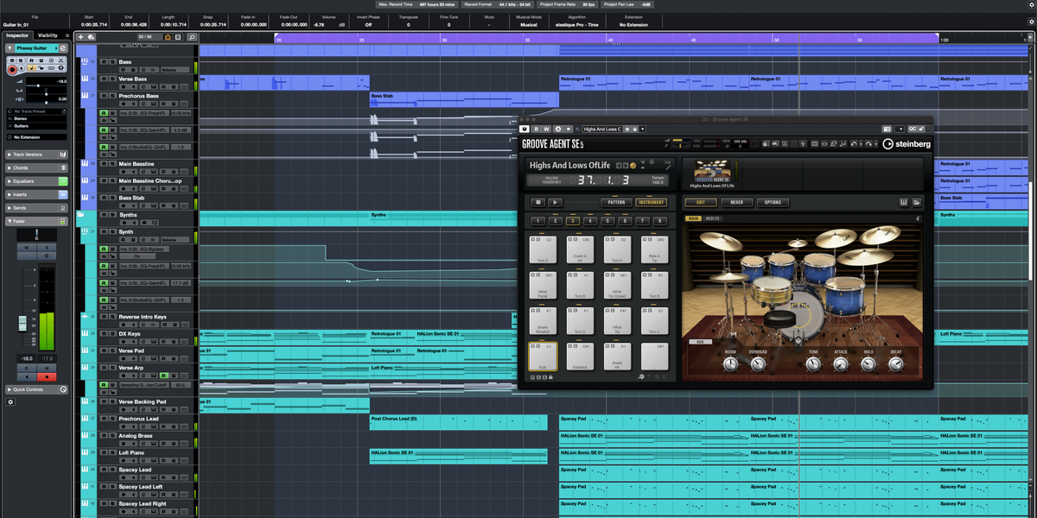Open the Mixer tab in Groove Agent
Viewport: 1037px width, 518px height.
coord(736,203)
